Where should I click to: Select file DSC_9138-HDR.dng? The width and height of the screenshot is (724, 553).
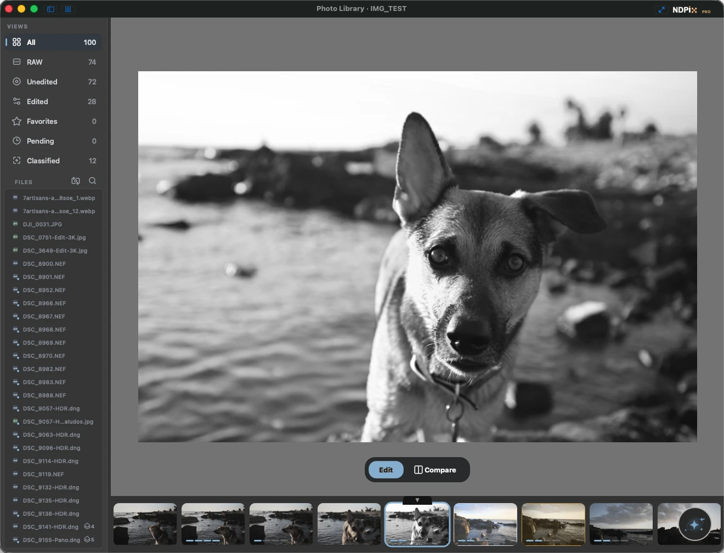[53, 514]
